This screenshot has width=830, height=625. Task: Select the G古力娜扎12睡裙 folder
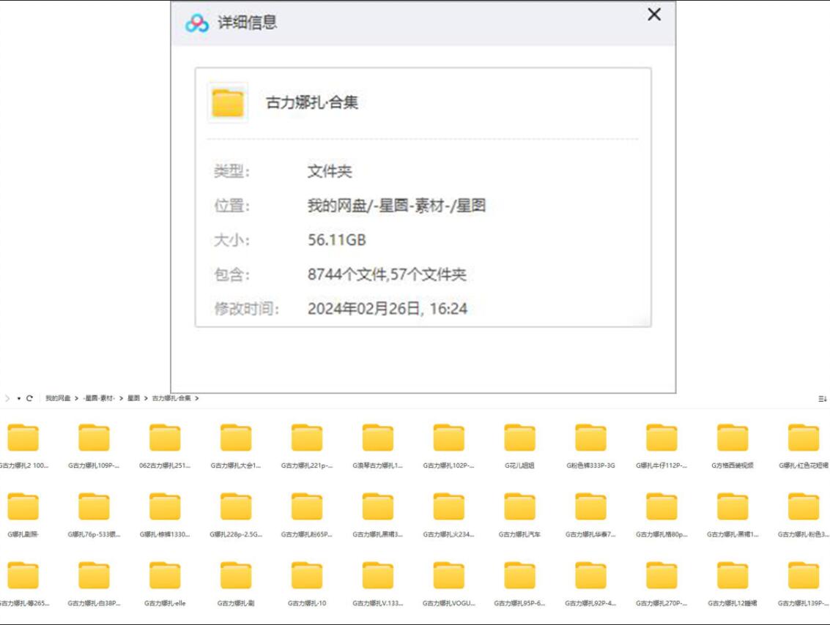click(732, 584)
